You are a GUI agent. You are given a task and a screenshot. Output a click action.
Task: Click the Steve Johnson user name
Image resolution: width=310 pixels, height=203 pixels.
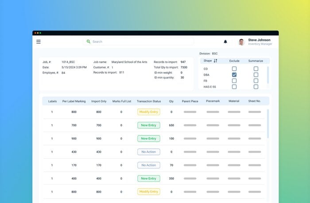pos(260,40)
